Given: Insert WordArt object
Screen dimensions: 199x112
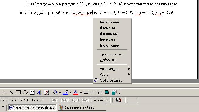Looking at the screenshot, I should pyautogui.click(x=39, y=92).
